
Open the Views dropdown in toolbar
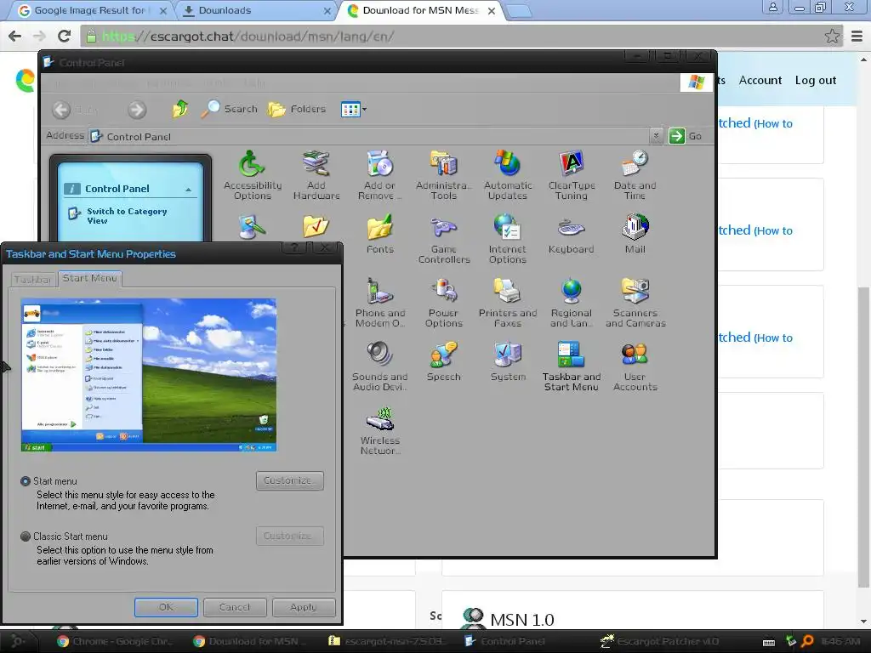point(354,110)
